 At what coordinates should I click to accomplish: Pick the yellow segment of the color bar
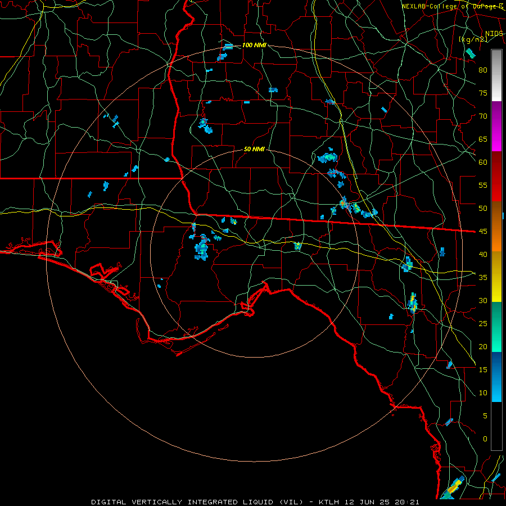click(496, 277)
